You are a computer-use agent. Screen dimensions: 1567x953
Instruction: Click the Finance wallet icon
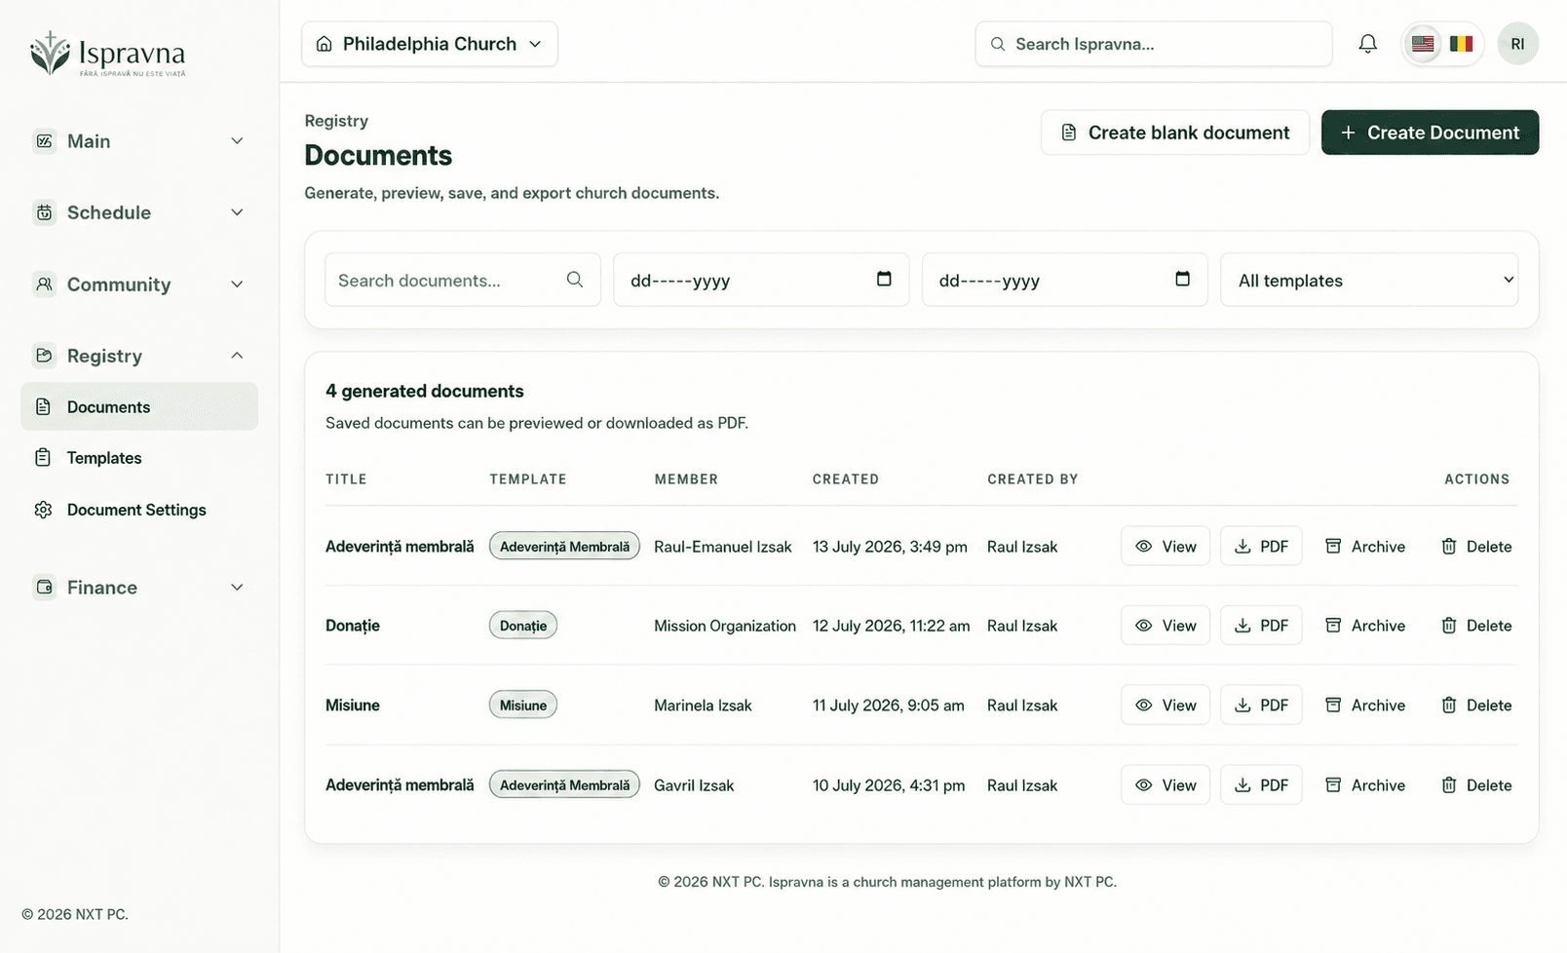tap(44, 588)
